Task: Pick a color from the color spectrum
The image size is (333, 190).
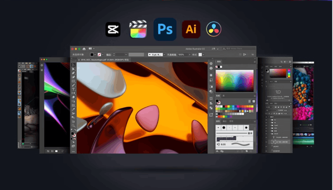Action: click(x=235, y=81)
